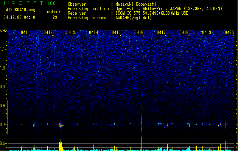The width and height of the screenshot is (238, 151).
Task: Select the 0415 time label
Action: click(116, 32)
